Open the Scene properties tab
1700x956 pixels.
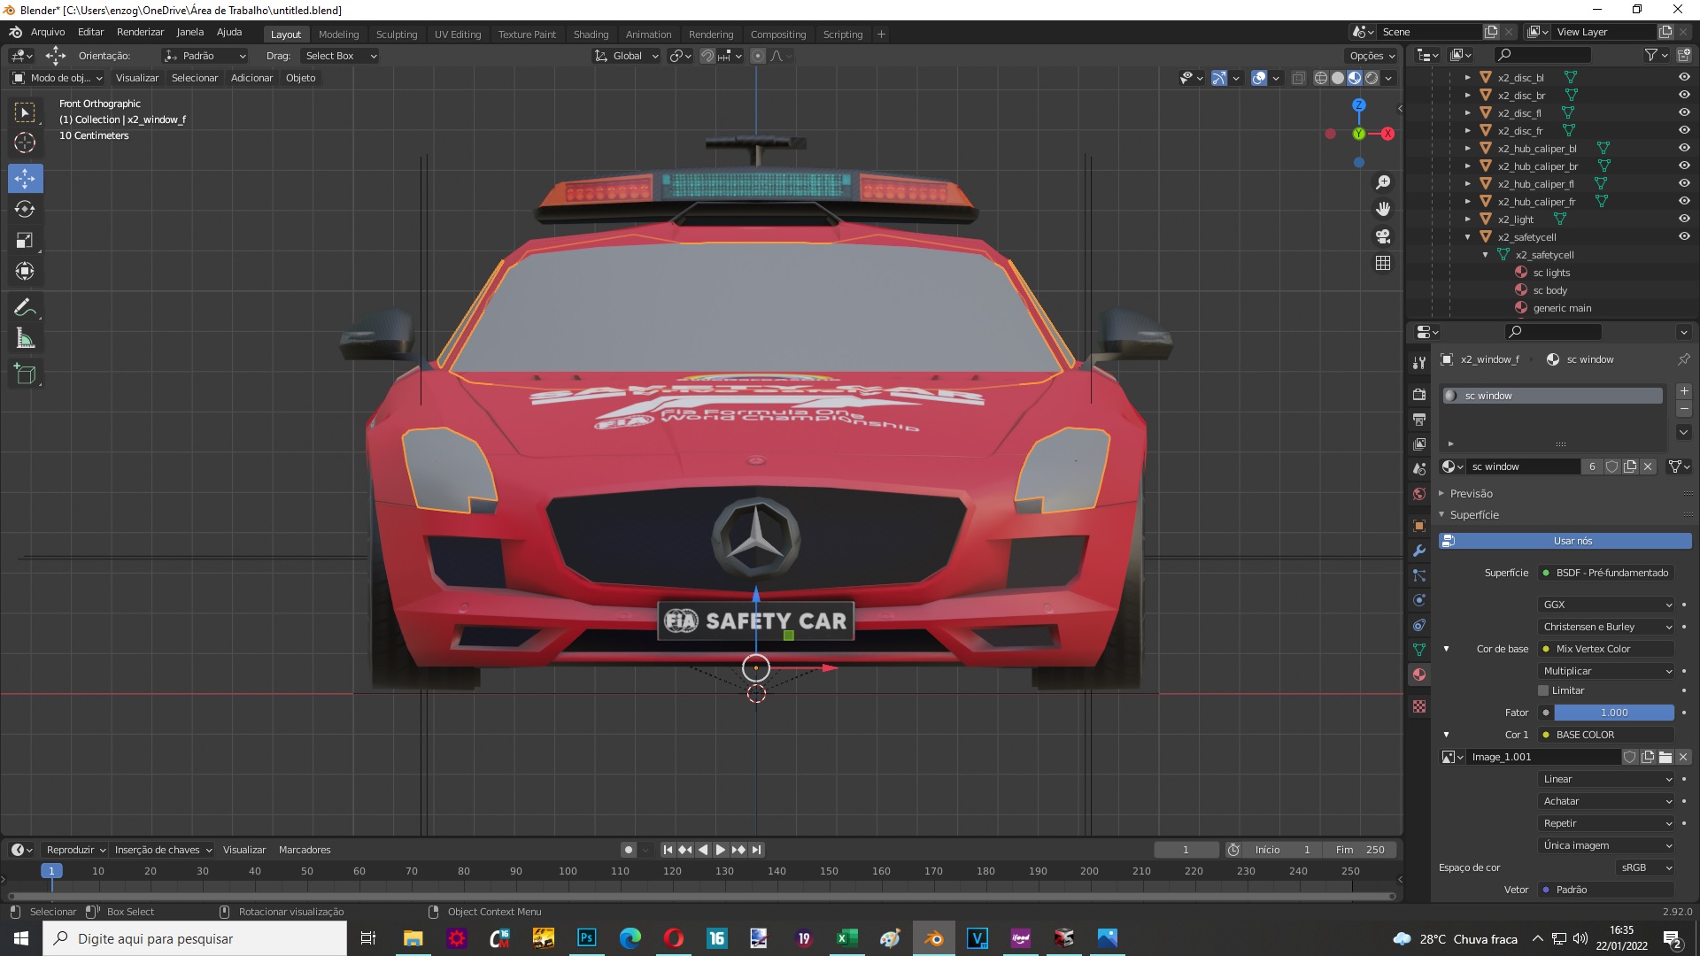pyautogui.click(x=1419, y=468)
